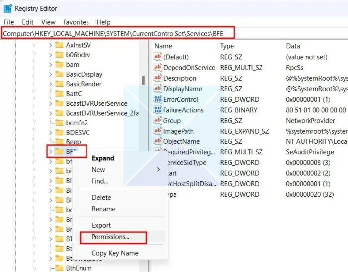Choose Rename from the context menu
Image resolution: width=348 pixels, height=272 pixels.
[x=103, y=209]
